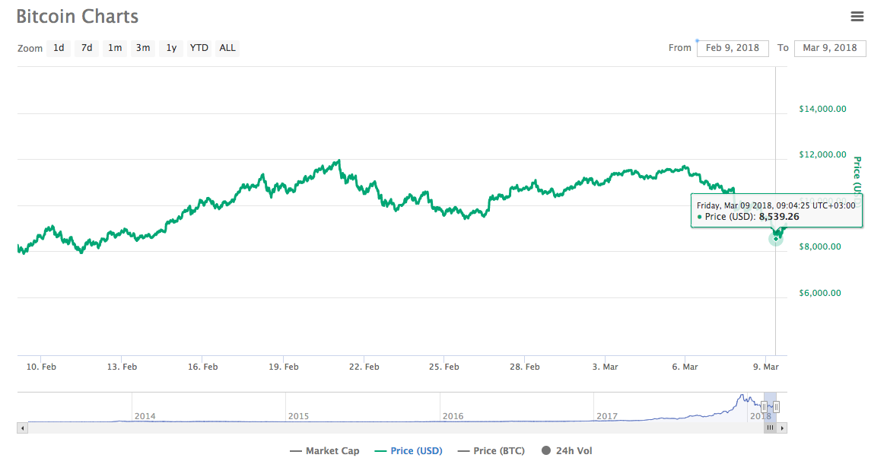Click the 2016 area in navigator
Image resolution: width=887 pixels, height=461 pixels.
[453, 416]
